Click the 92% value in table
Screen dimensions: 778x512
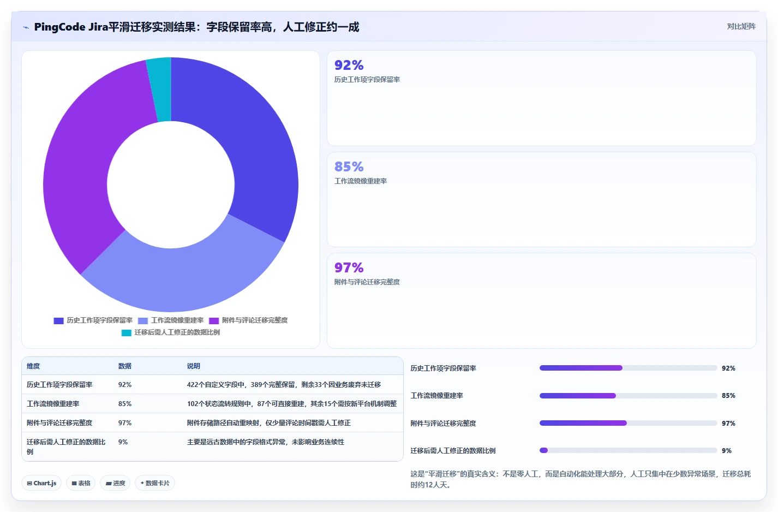click(125, 385)
